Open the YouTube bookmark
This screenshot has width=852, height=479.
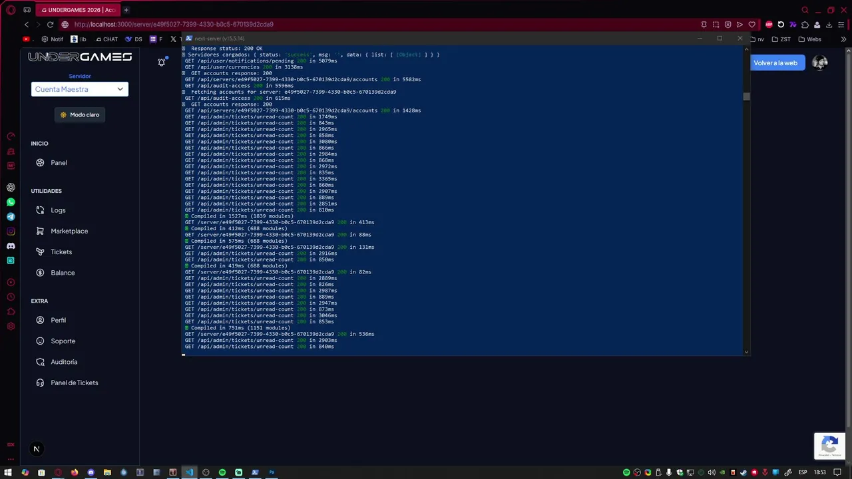point(27,39)
